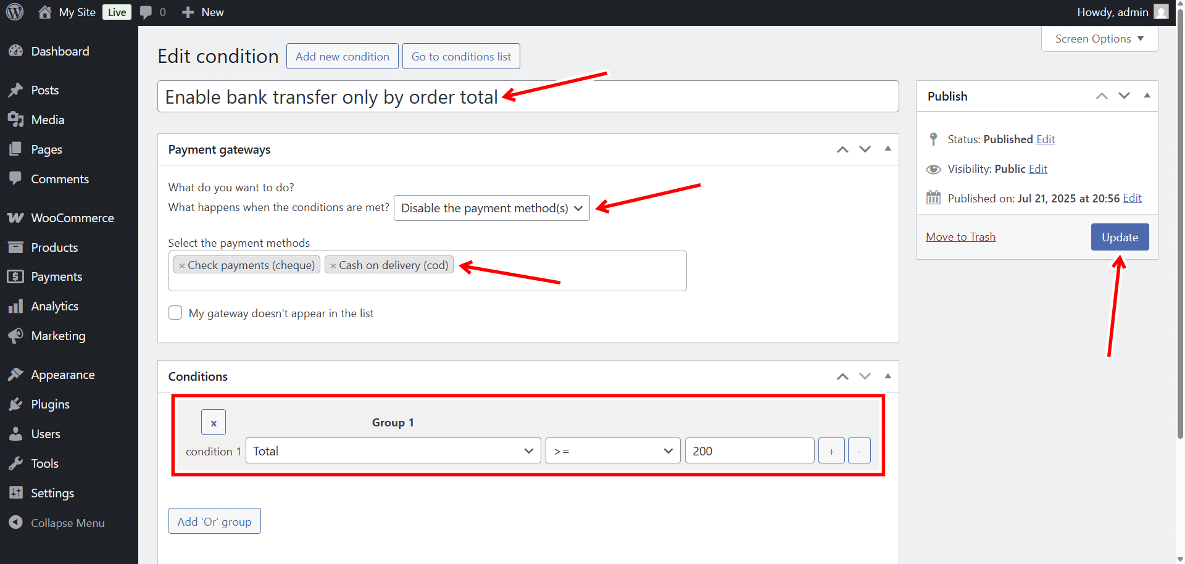Image resolution: width=1185 pixels, height=564 pixels.
Task: Open the comments bubble icon in admin bar
Action: tap(146, 12)
